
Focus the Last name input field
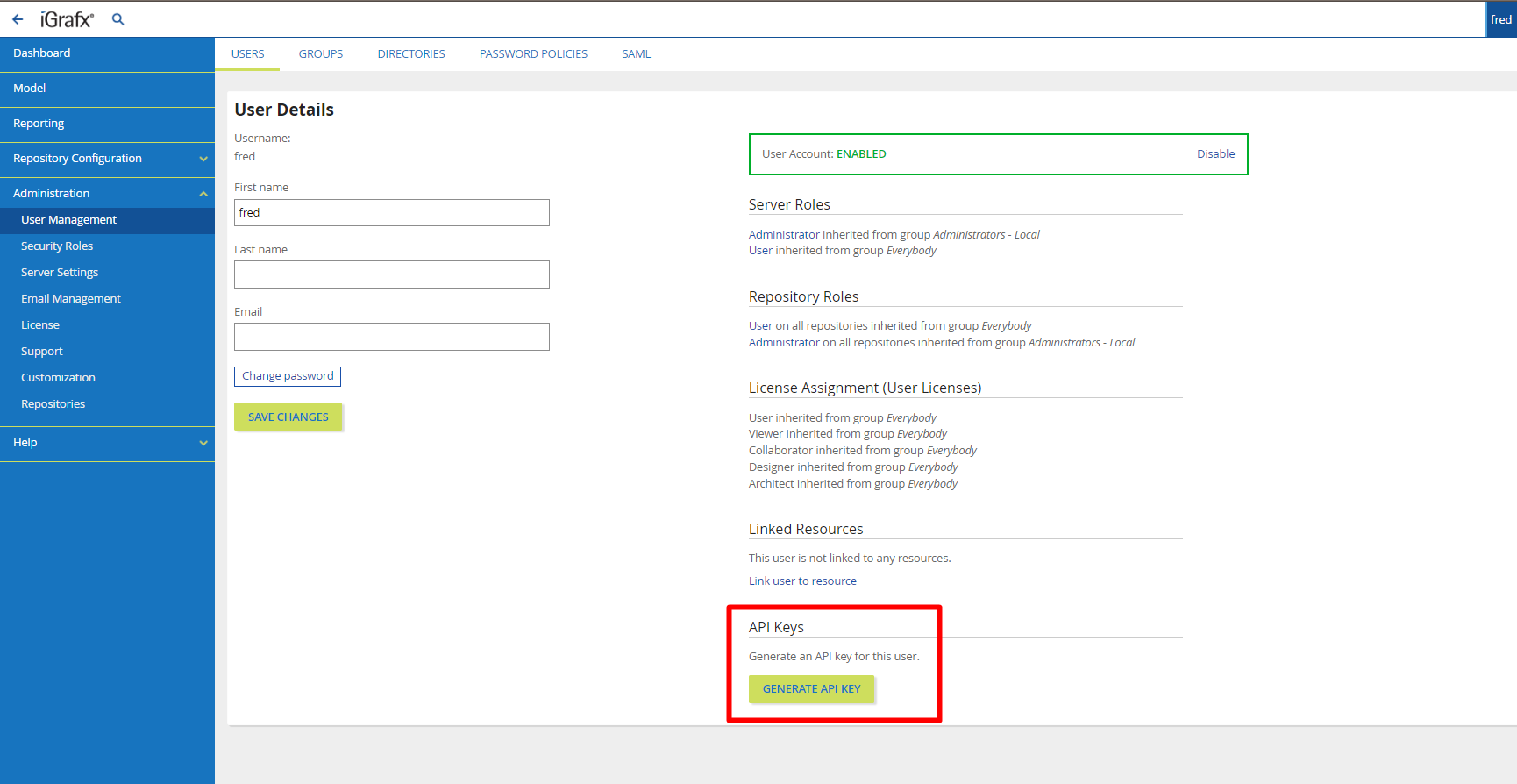pyautogui.click(x=391, y=274)
